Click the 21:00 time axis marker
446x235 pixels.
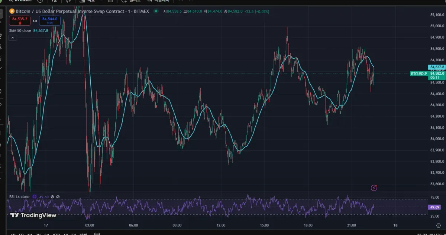coord(352,225)
